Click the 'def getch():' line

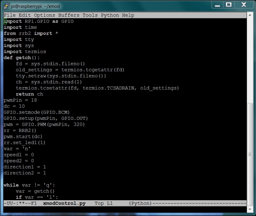(x=22, y=58)
